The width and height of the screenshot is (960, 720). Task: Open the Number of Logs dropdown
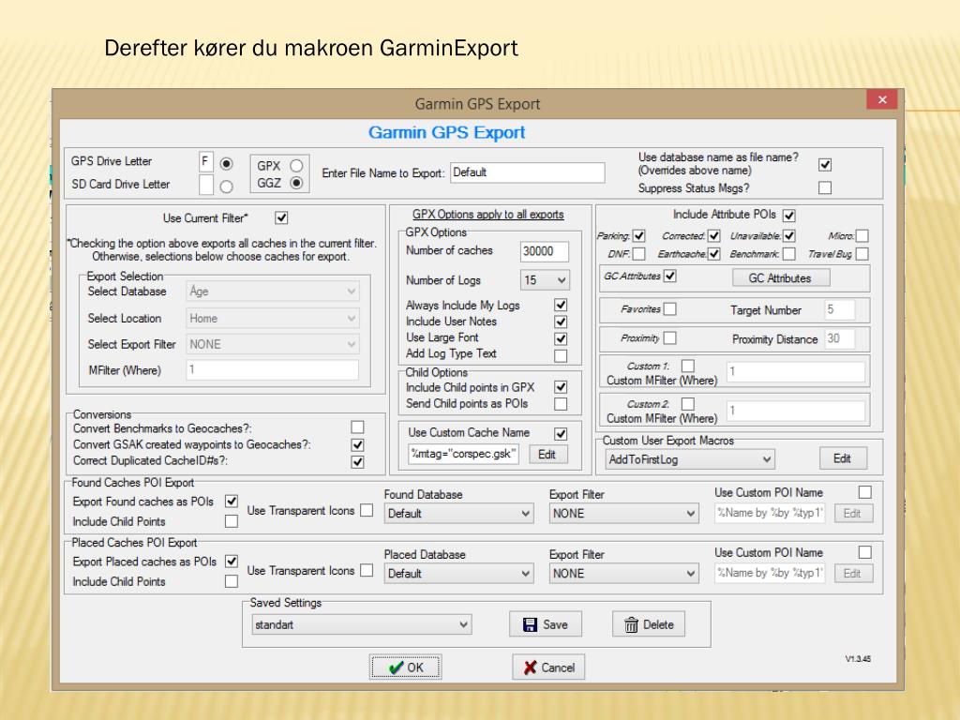coord(545,279)
